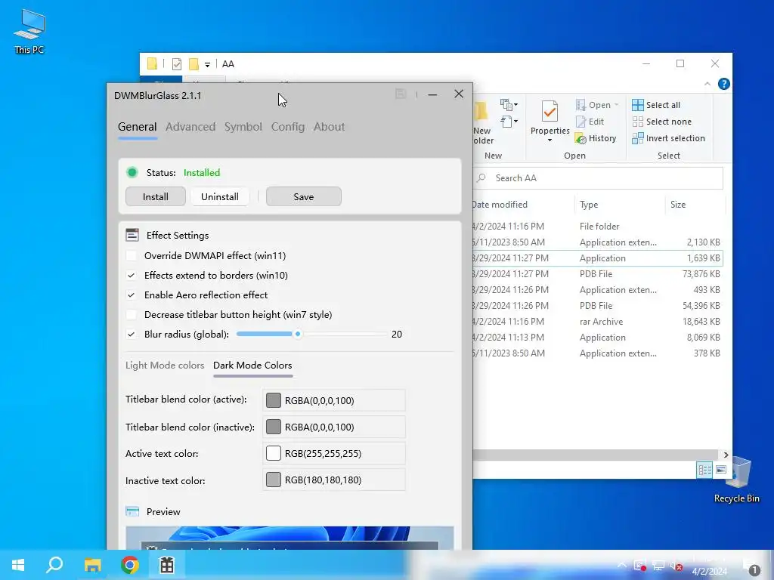Open the taskbar Search icon

click(x=54, y=565)
